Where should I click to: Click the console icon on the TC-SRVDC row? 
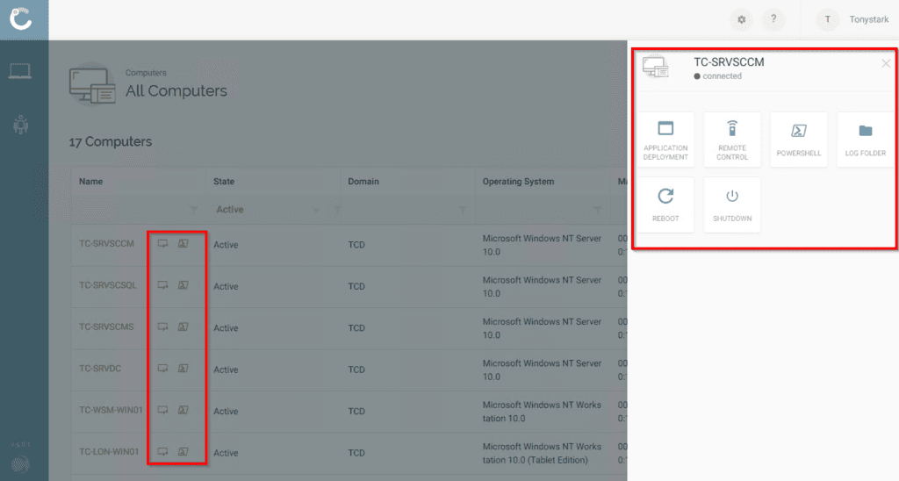point(183,368)
